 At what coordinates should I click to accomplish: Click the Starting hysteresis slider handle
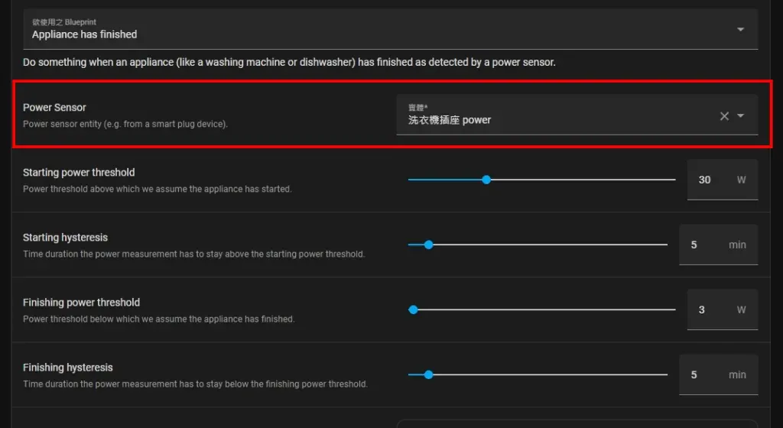[x=428, y=245]
